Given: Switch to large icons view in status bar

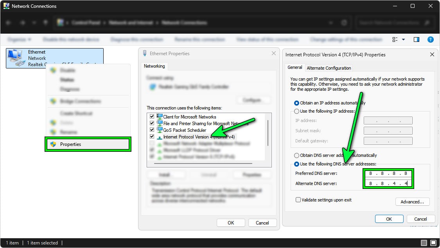Looking at the screenshot, I should point(433,243).
